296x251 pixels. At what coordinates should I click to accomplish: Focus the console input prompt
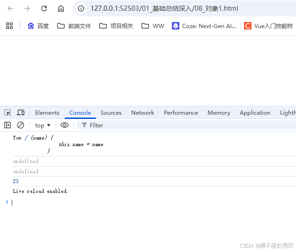pyautogui.click(x=153, y=202)
